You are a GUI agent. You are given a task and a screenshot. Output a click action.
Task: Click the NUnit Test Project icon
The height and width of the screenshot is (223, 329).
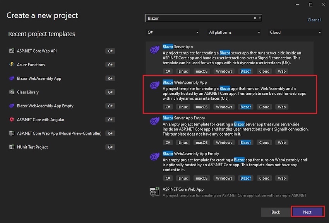(x=12, y=147)
